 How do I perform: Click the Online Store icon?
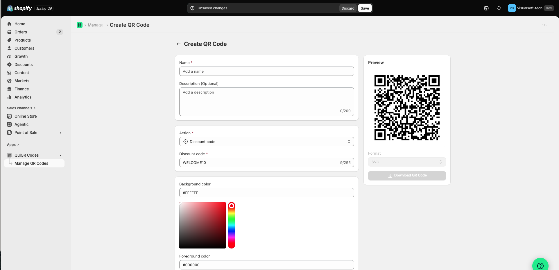point(9,116)
